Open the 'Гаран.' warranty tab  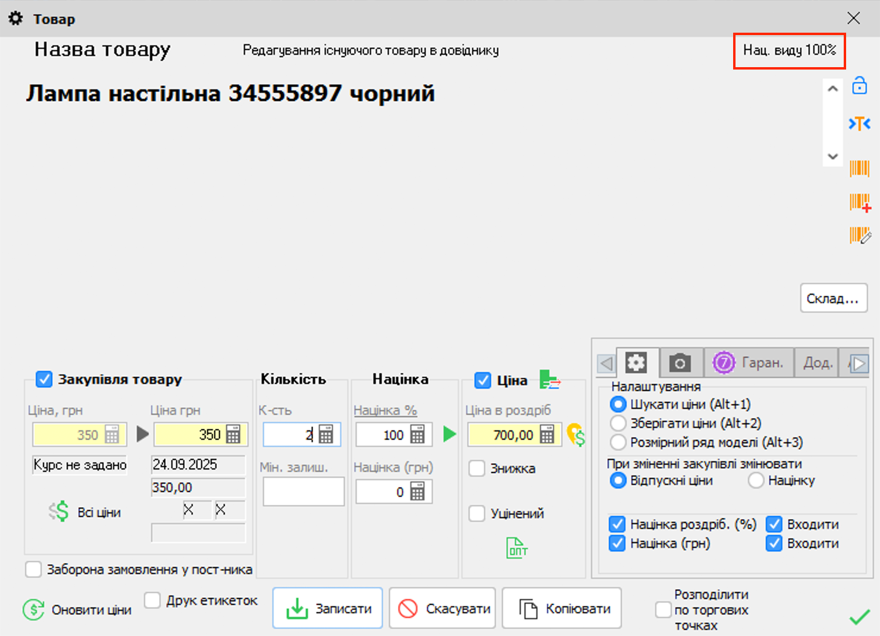[x=749, y=363]
